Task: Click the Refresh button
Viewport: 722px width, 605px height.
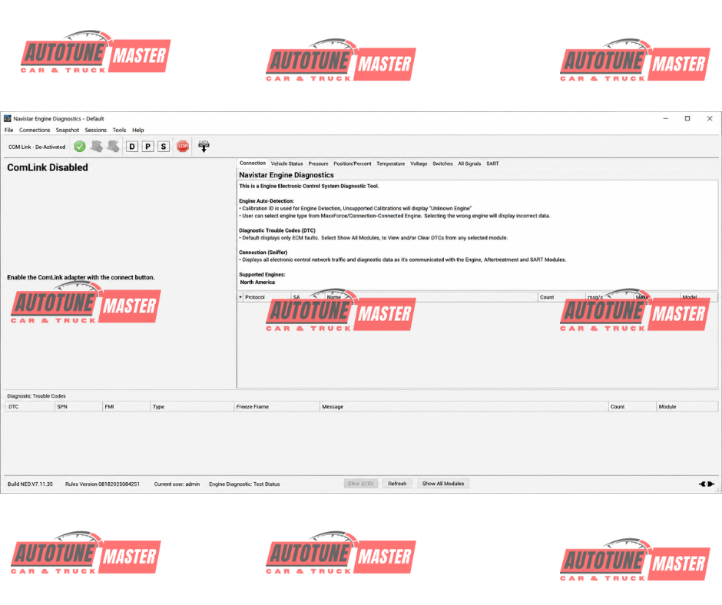Action: 397,484
